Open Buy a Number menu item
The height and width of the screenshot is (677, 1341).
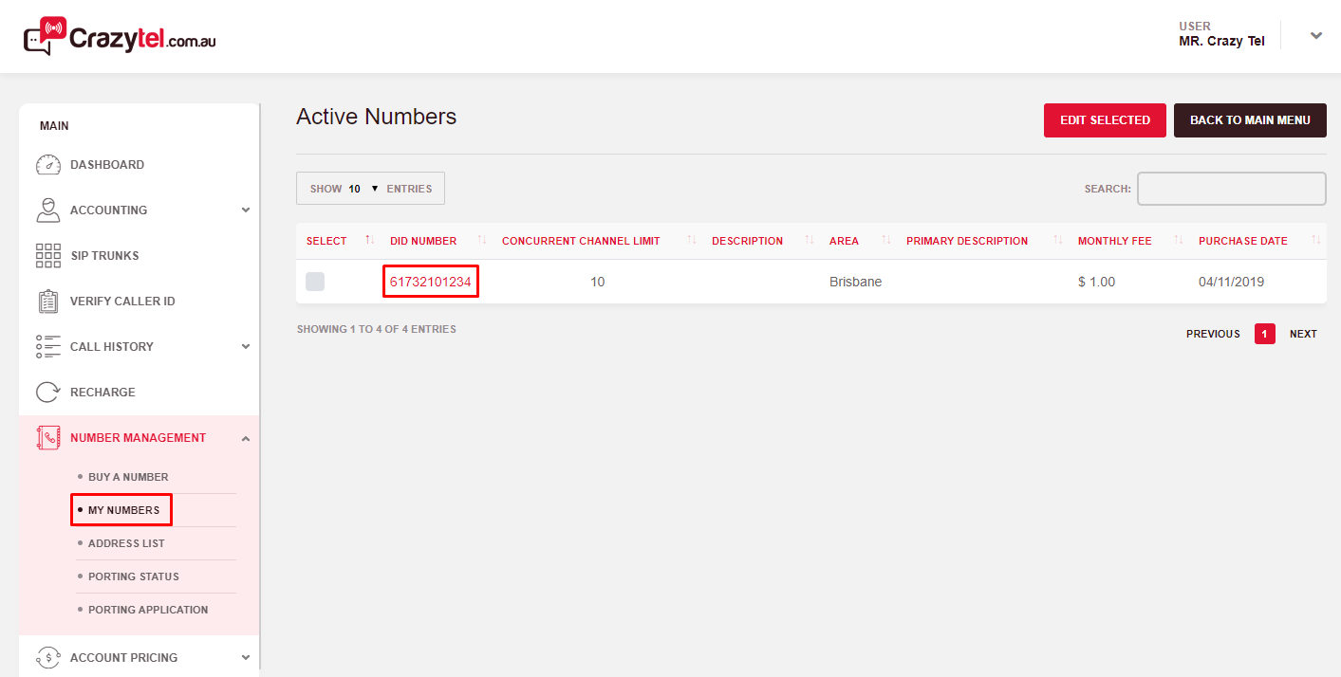pyautogui.click(x=128, y=477)
